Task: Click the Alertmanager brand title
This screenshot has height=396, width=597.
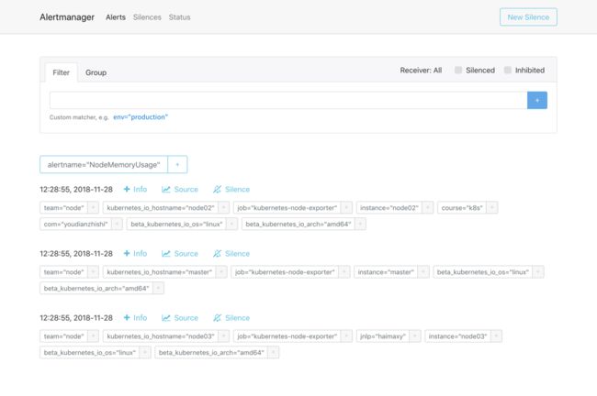Action: 67,17
